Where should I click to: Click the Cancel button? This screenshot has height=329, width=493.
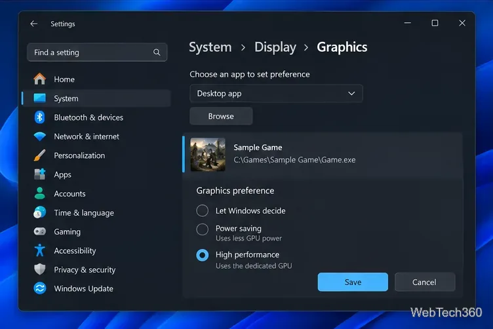pyautogui.click(x=425, y=282)
